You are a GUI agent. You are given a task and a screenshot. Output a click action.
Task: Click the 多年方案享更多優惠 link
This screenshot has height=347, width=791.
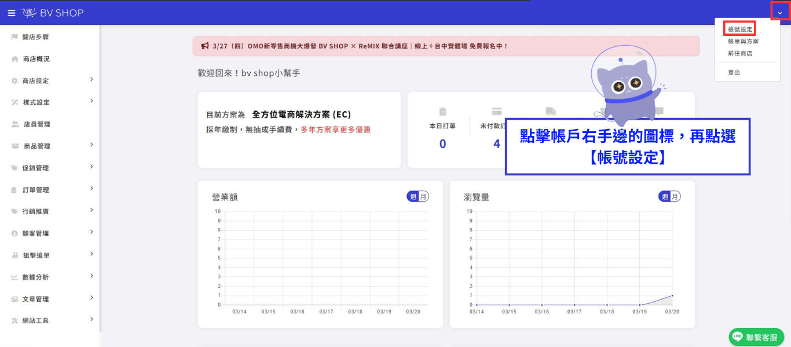pyautogui.click(x=336, y=130)
